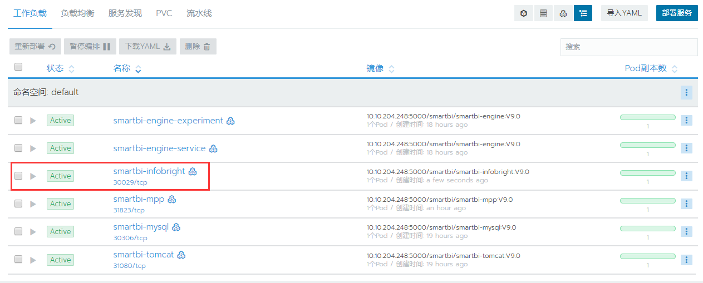Click the Pod scale bar for smartbi-tomcat
This screenshot has height=283, width=703.
coord(647,256)
